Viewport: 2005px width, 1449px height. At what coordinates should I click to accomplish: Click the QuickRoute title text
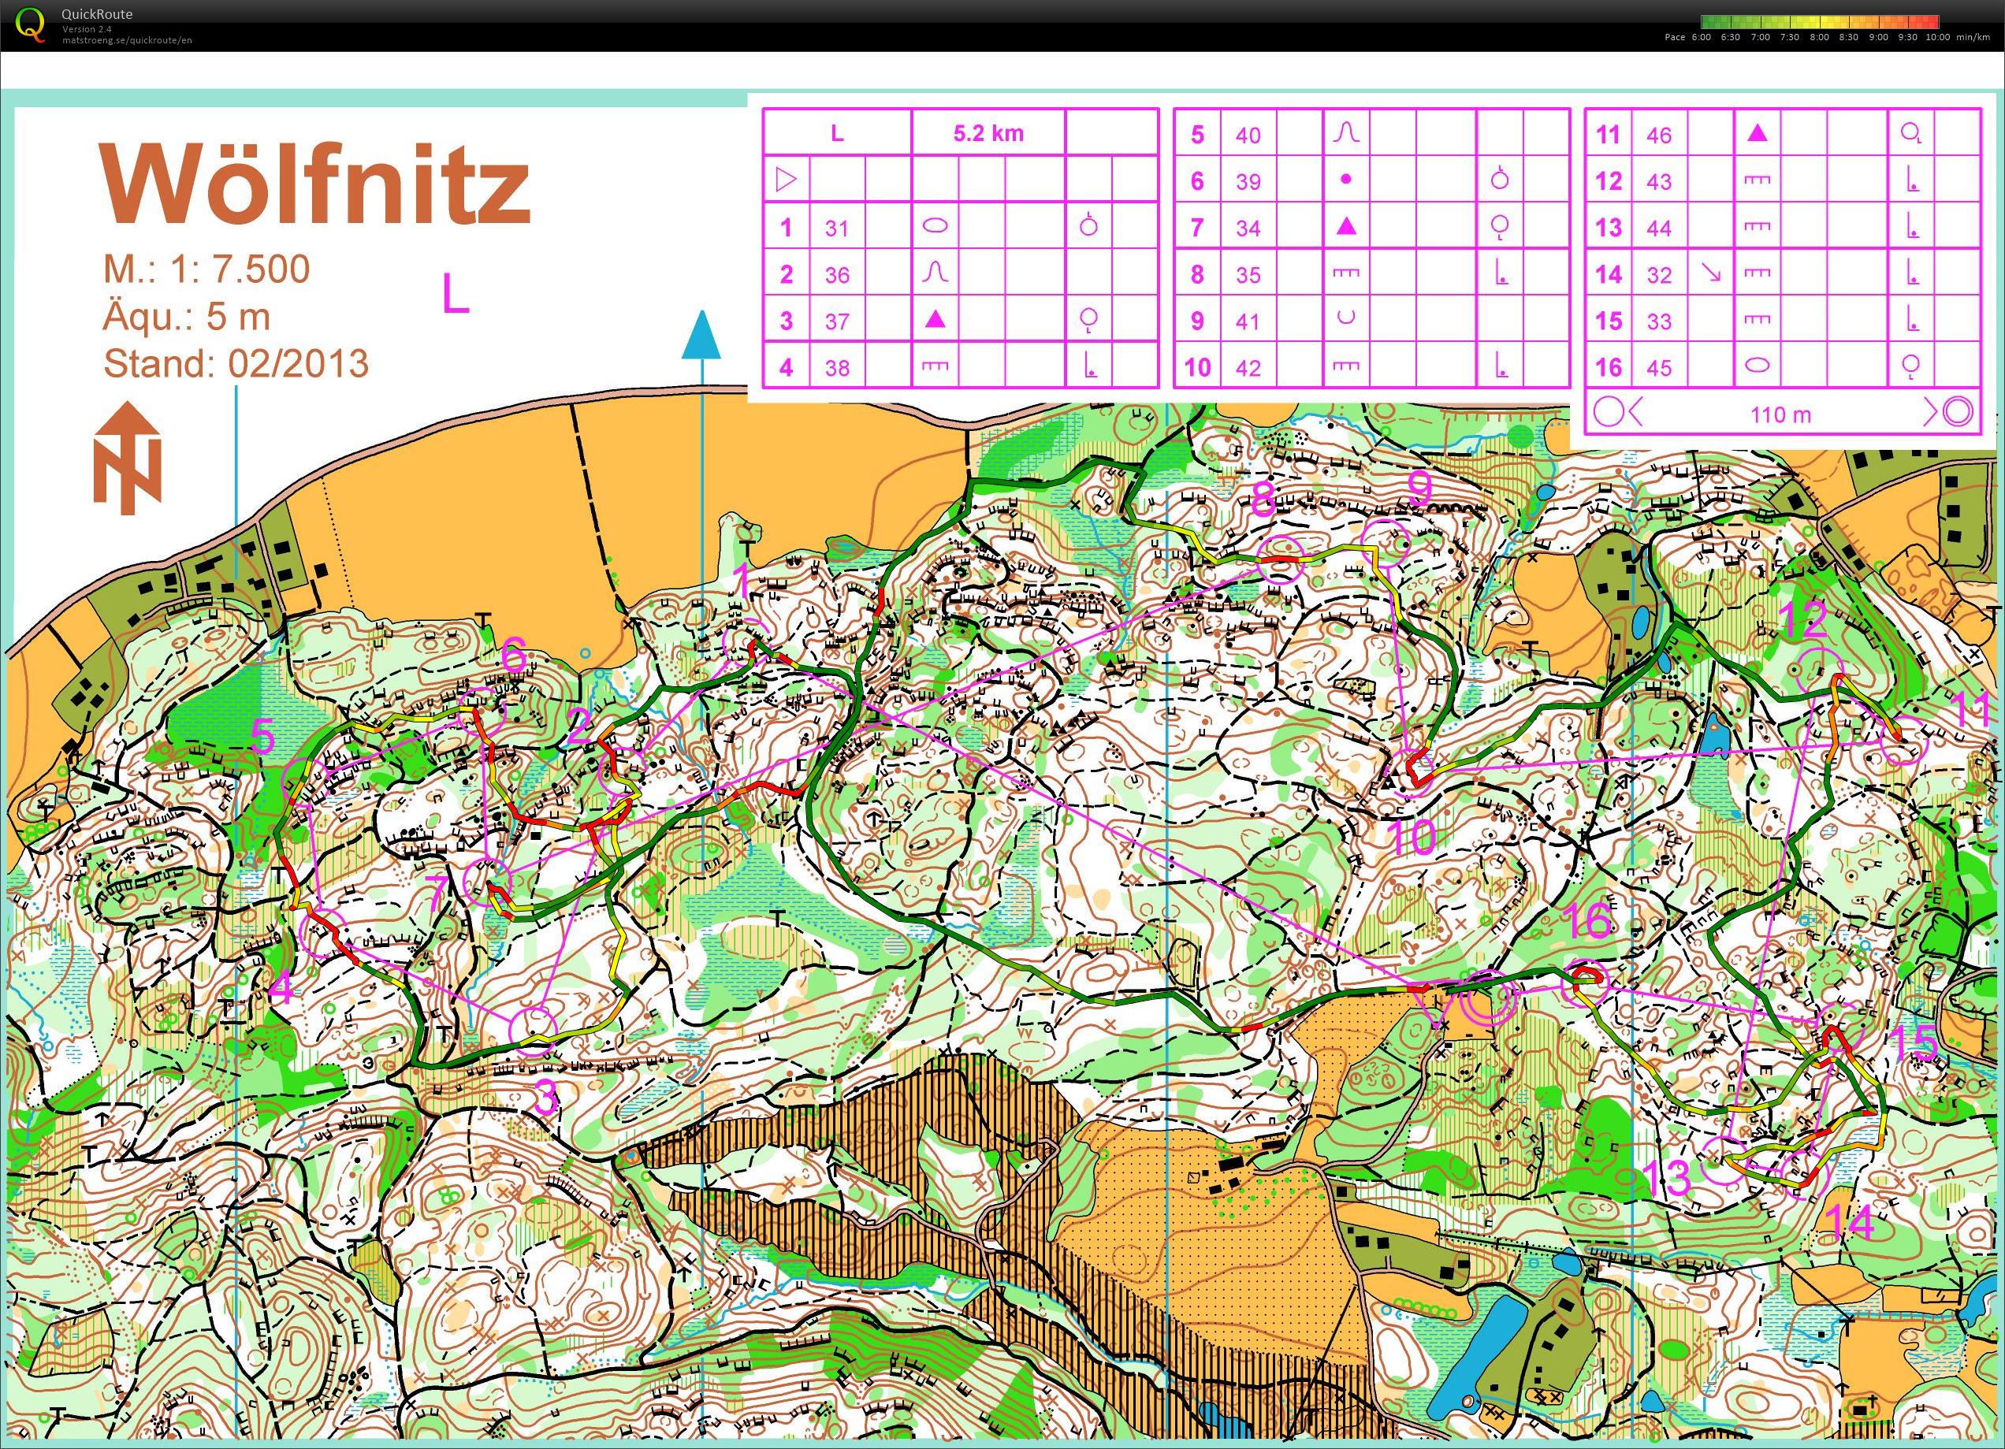tap(97, 15)
